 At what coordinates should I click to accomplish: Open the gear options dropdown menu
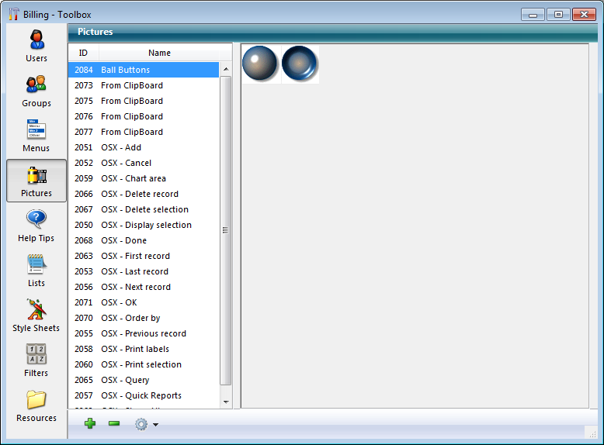[x=145, y=424]
